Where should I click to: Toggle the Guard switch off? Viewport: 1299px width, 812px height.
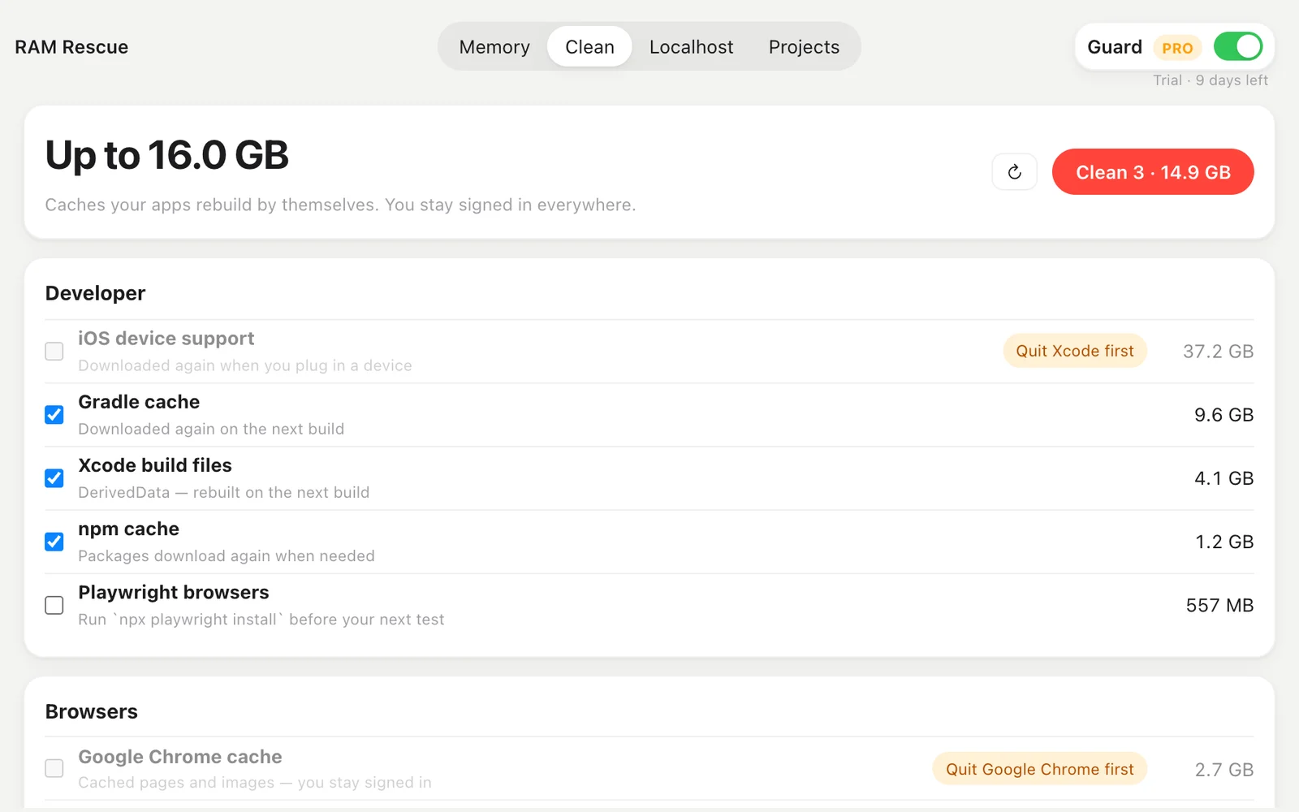[x=1238, y=46]
